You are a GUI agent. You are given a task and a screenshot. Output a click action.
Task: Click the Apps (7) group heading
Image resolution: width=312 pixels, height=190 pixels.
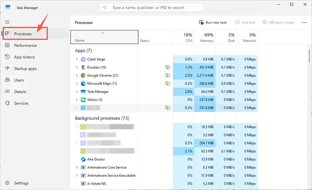(x=83, y=51)
